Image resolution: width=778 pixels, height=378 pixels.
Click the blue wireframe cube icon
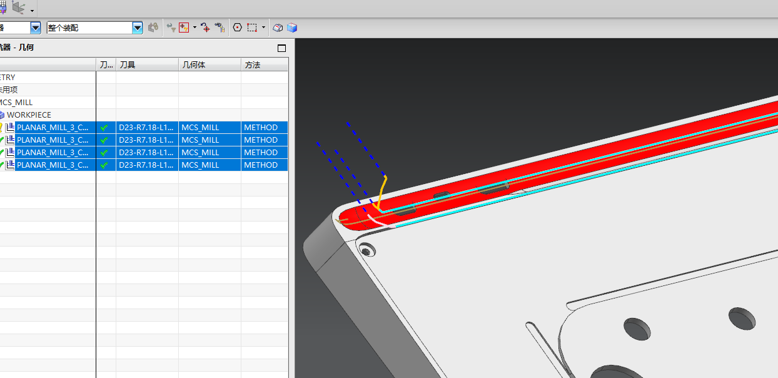coord(292,28)
